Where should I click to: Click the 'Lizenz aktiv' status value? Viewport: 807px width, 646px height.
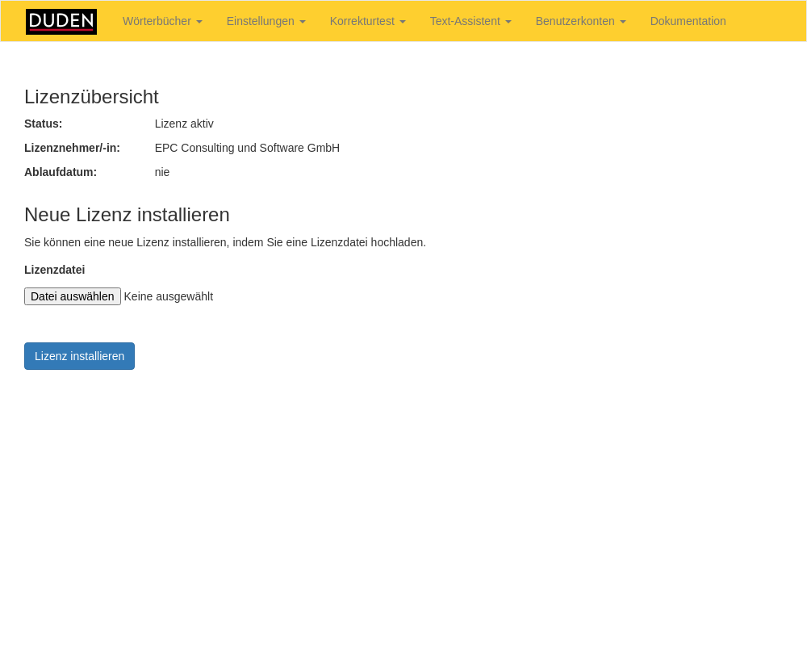(184, 124)
